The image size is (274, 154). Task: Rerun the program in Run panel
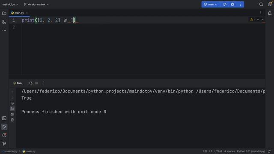[31, 83]
